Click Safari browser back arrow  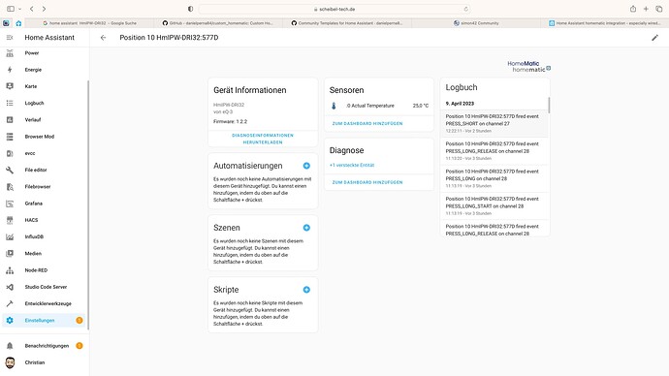[32, 9]
